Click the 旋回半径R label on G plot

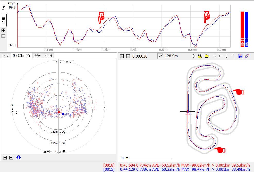50,151
